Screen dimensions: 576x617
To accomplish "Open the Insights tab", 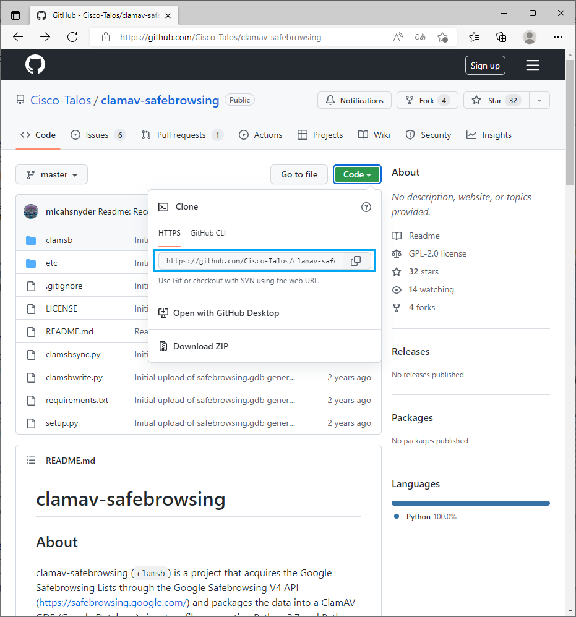I will click(x=489, y=135).
